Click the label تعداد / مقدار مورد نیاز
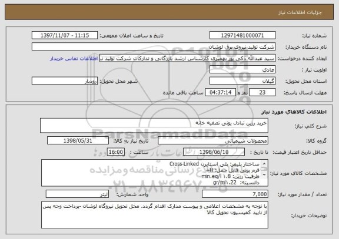This screenshot has height=239, width=339. 302,194
